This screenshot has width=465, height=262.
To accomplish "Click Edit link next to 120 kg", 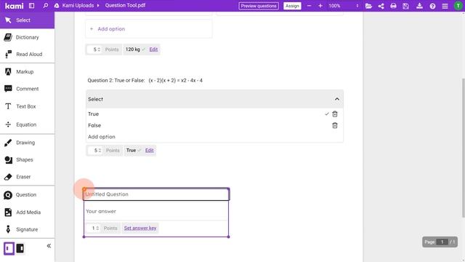I will [153, 49].
